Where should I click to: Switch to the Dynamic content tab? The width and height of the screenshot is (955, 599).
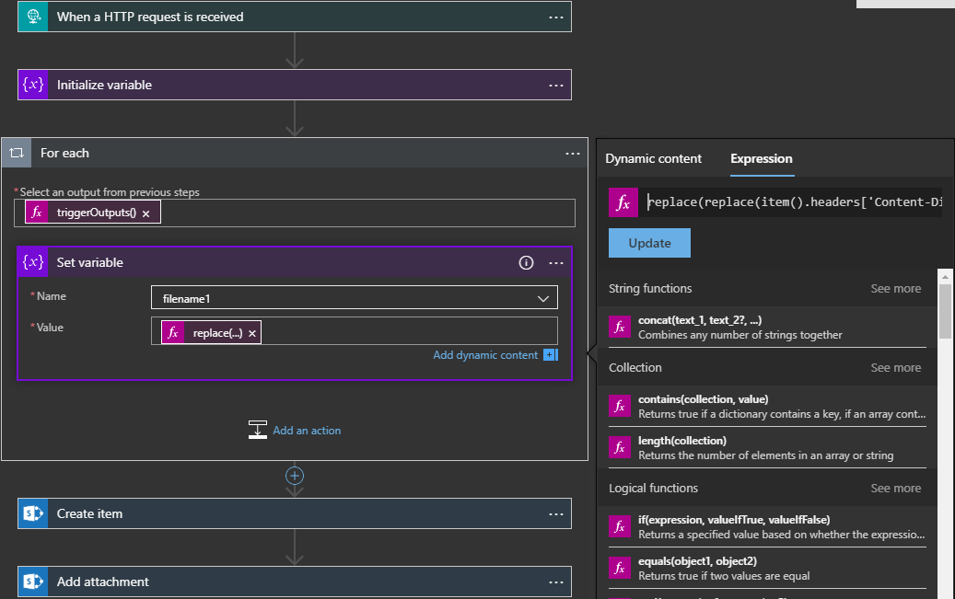653,158
